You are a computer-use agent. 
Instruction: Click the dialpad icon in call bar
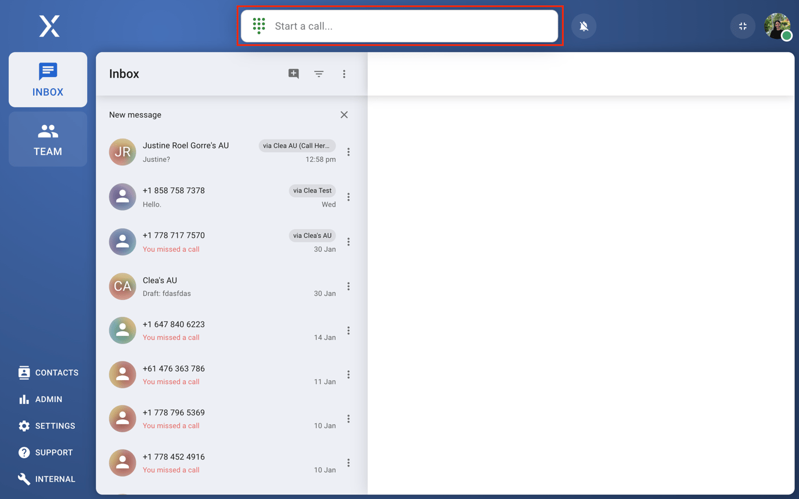coord(259,26)
